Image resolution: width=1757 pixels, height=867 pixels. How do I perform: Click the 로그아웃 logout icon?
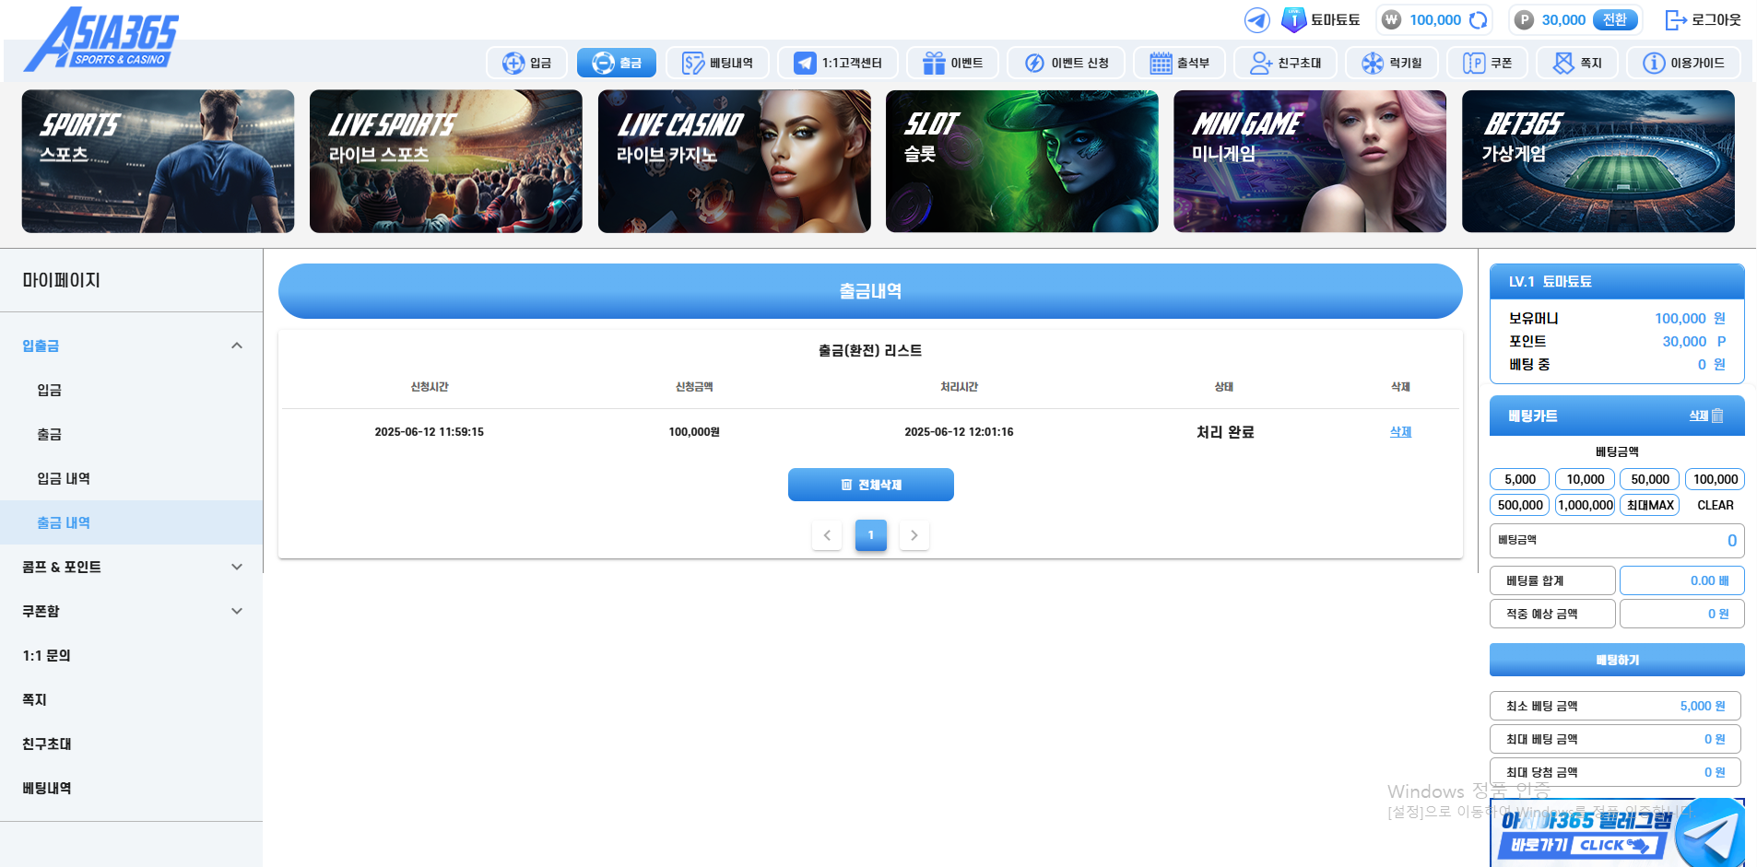(1675, 20)
